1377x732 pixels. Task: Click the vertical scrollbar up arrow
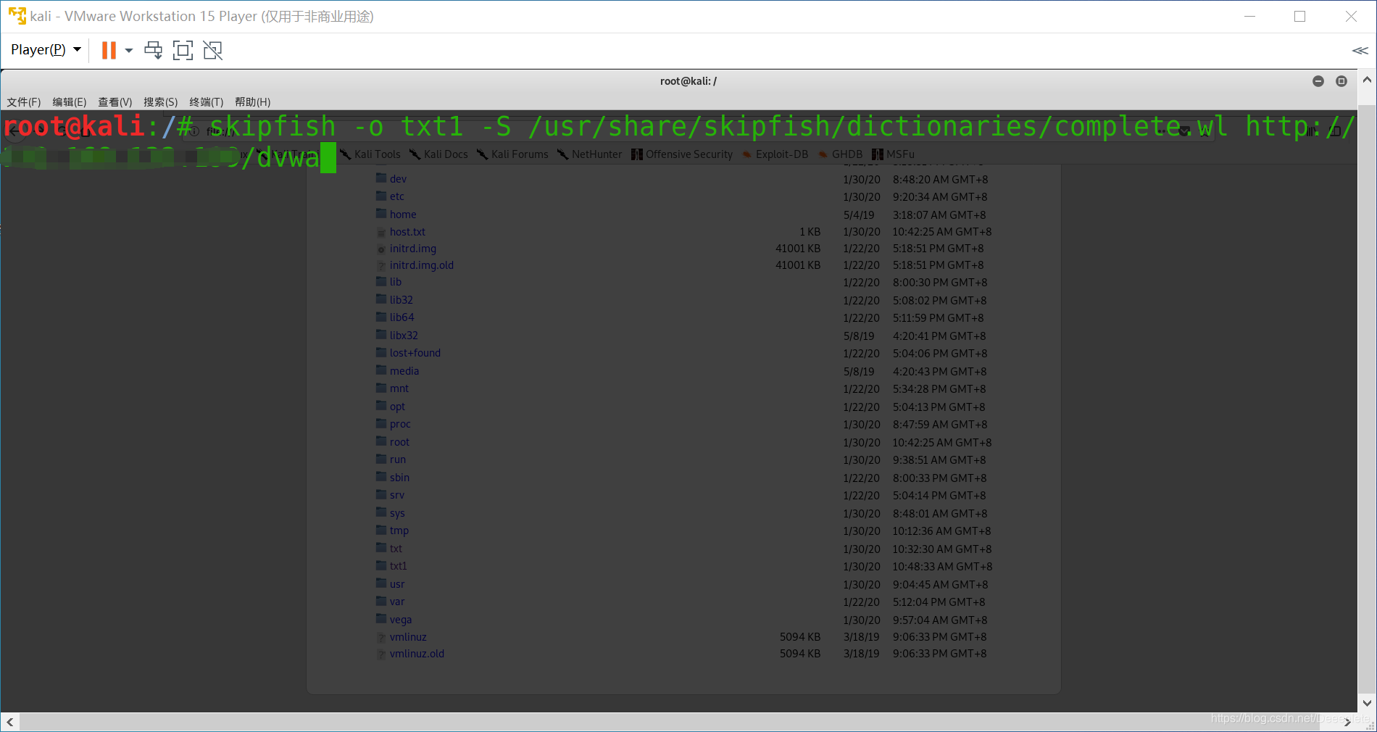coord(1367,79)
